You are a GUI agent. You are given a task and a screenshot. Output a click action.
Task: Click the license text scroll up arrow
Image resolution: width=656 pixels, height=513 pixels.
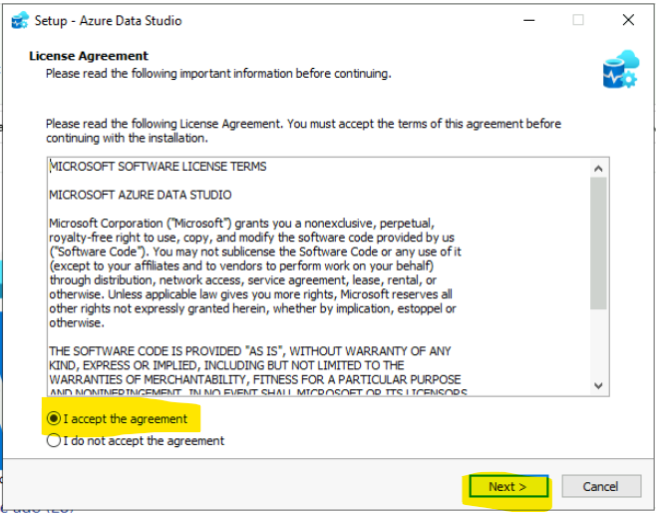pos(598,169)
